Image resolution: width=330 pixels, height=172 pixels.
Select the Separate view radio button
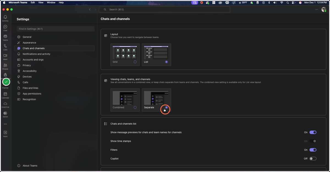(166, 108)
